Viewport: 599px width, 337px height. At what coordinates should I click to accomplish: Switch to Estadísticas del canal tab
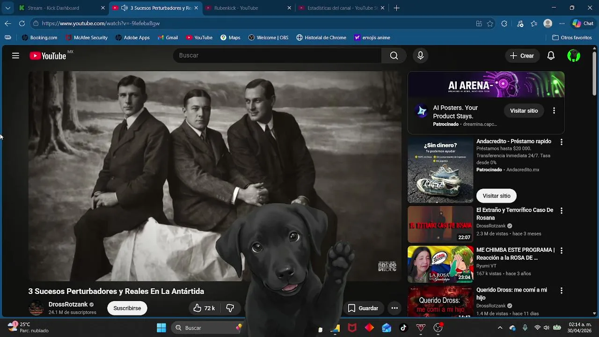[x=342, y=8]
